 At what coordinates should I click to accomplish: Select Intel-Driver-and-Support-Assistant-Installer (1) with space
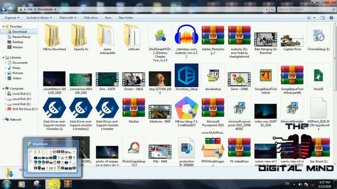[x=54, y=113]
